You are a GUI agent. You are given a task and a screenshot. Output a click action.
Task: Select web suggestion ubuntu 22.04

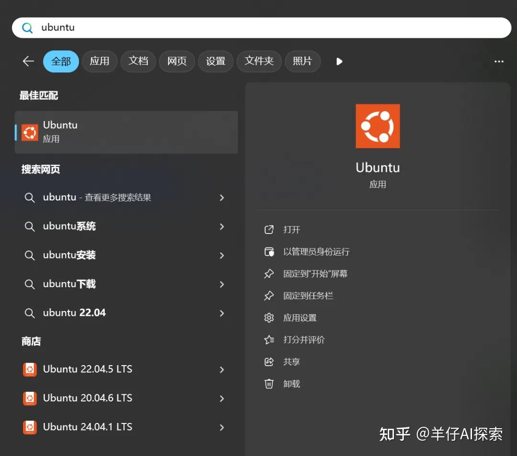click(126, 313)
